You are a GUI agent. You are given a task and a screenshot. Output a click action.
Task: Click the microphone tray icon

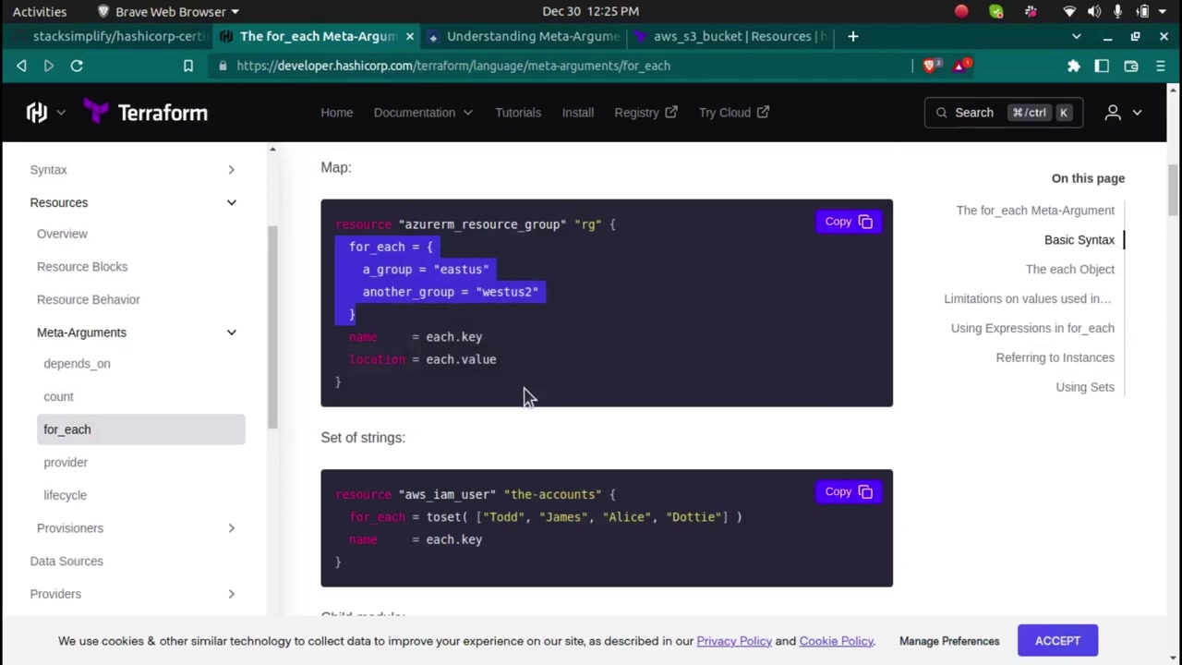1117,11
